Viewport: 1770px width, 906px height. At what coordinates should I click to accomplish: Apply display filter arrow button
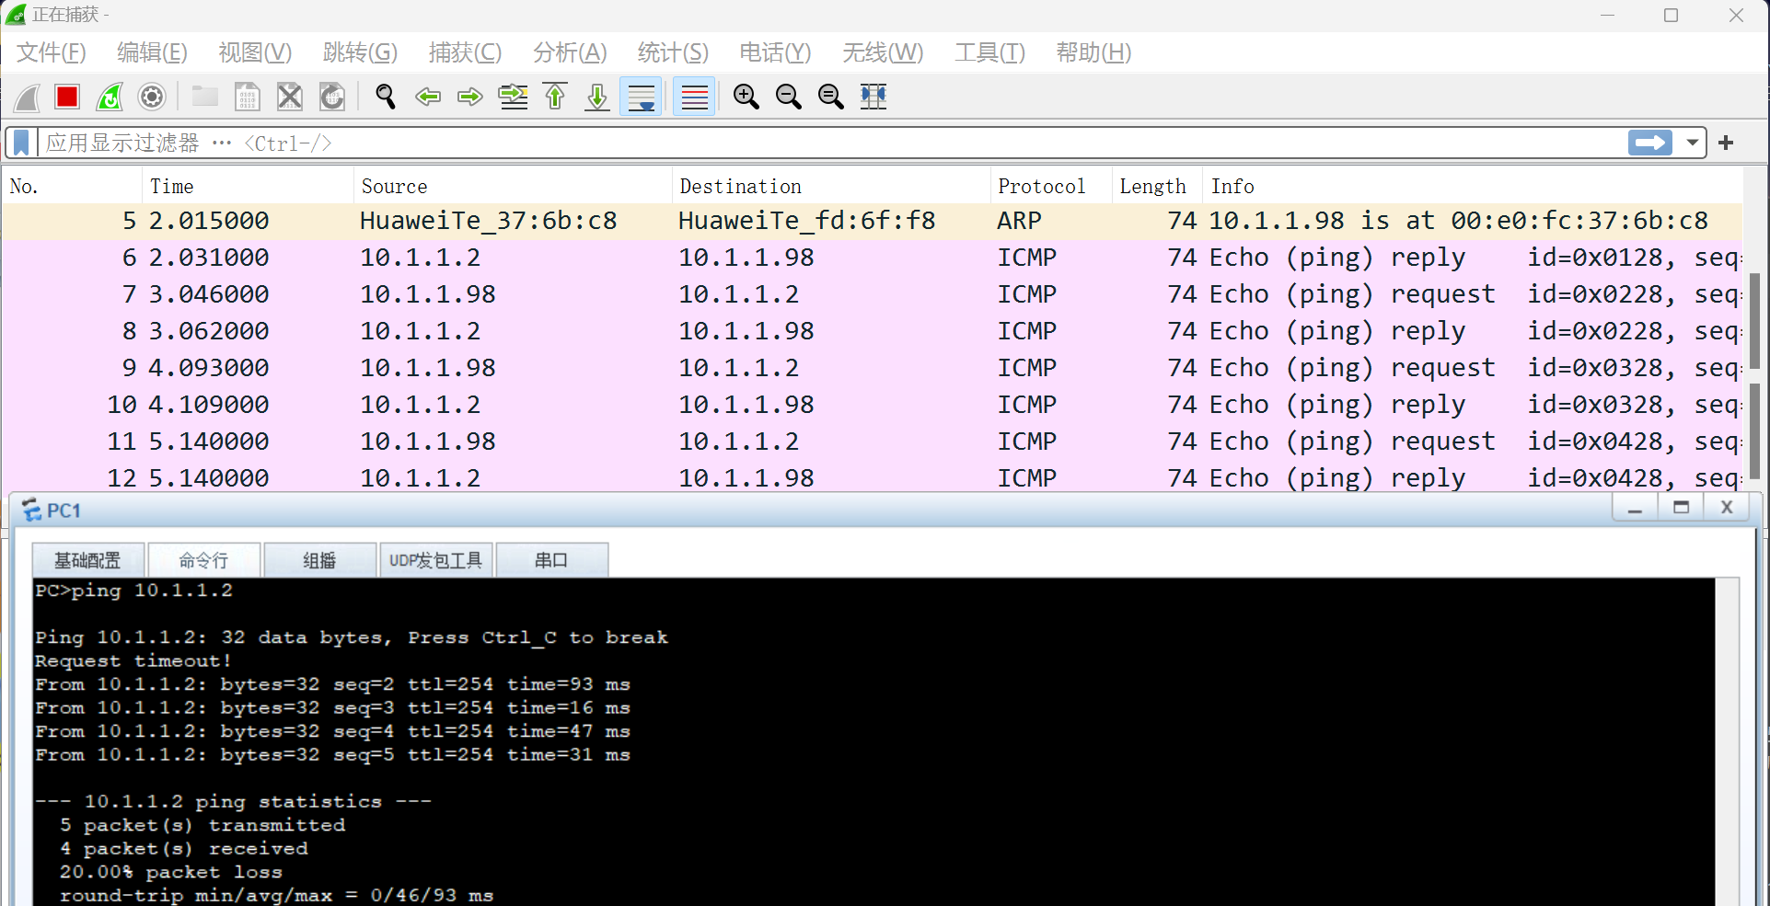(x=1650, y=143)
